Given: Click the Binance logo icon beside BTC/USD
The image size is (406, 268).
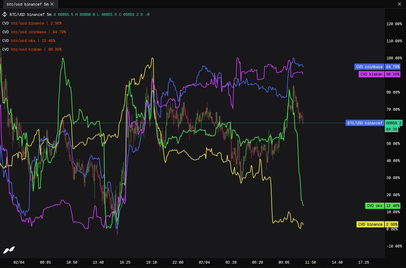Looking at the screenshot, I should pyautogui.click(x=4, y=15).
